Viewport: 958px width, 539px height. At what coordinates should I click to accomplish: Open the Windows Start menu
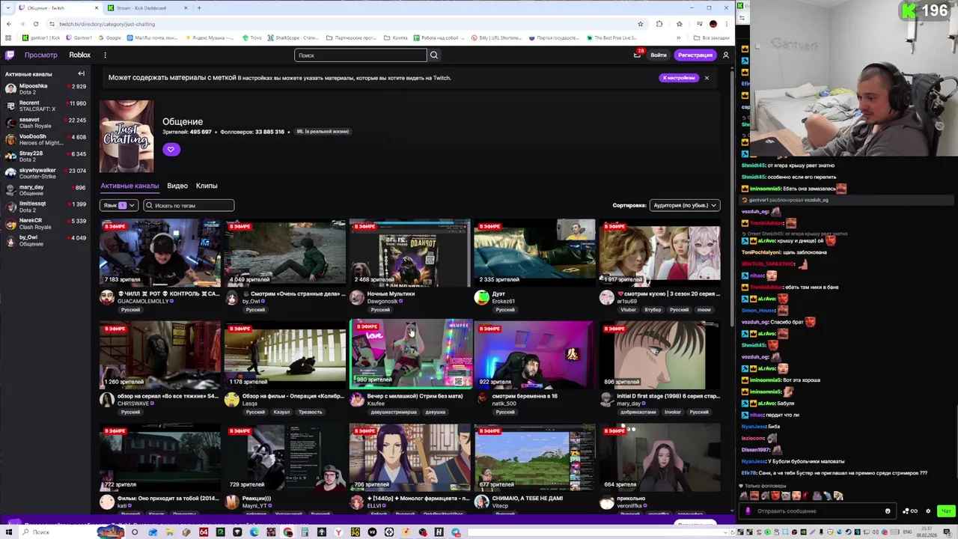click(x=10, y=532)
